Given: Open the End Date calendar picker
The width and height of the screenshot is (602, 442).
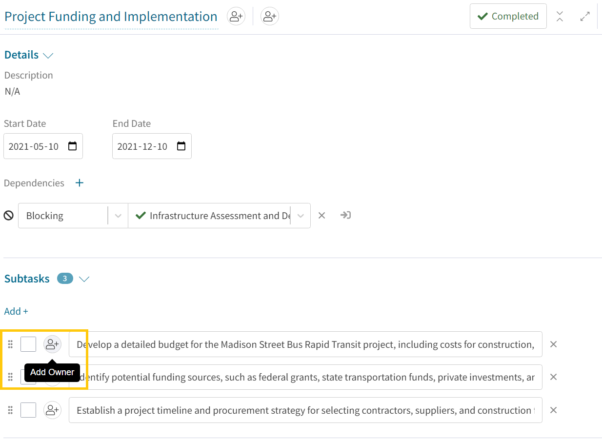Looking at the screenshot, I should coord(181,146).
